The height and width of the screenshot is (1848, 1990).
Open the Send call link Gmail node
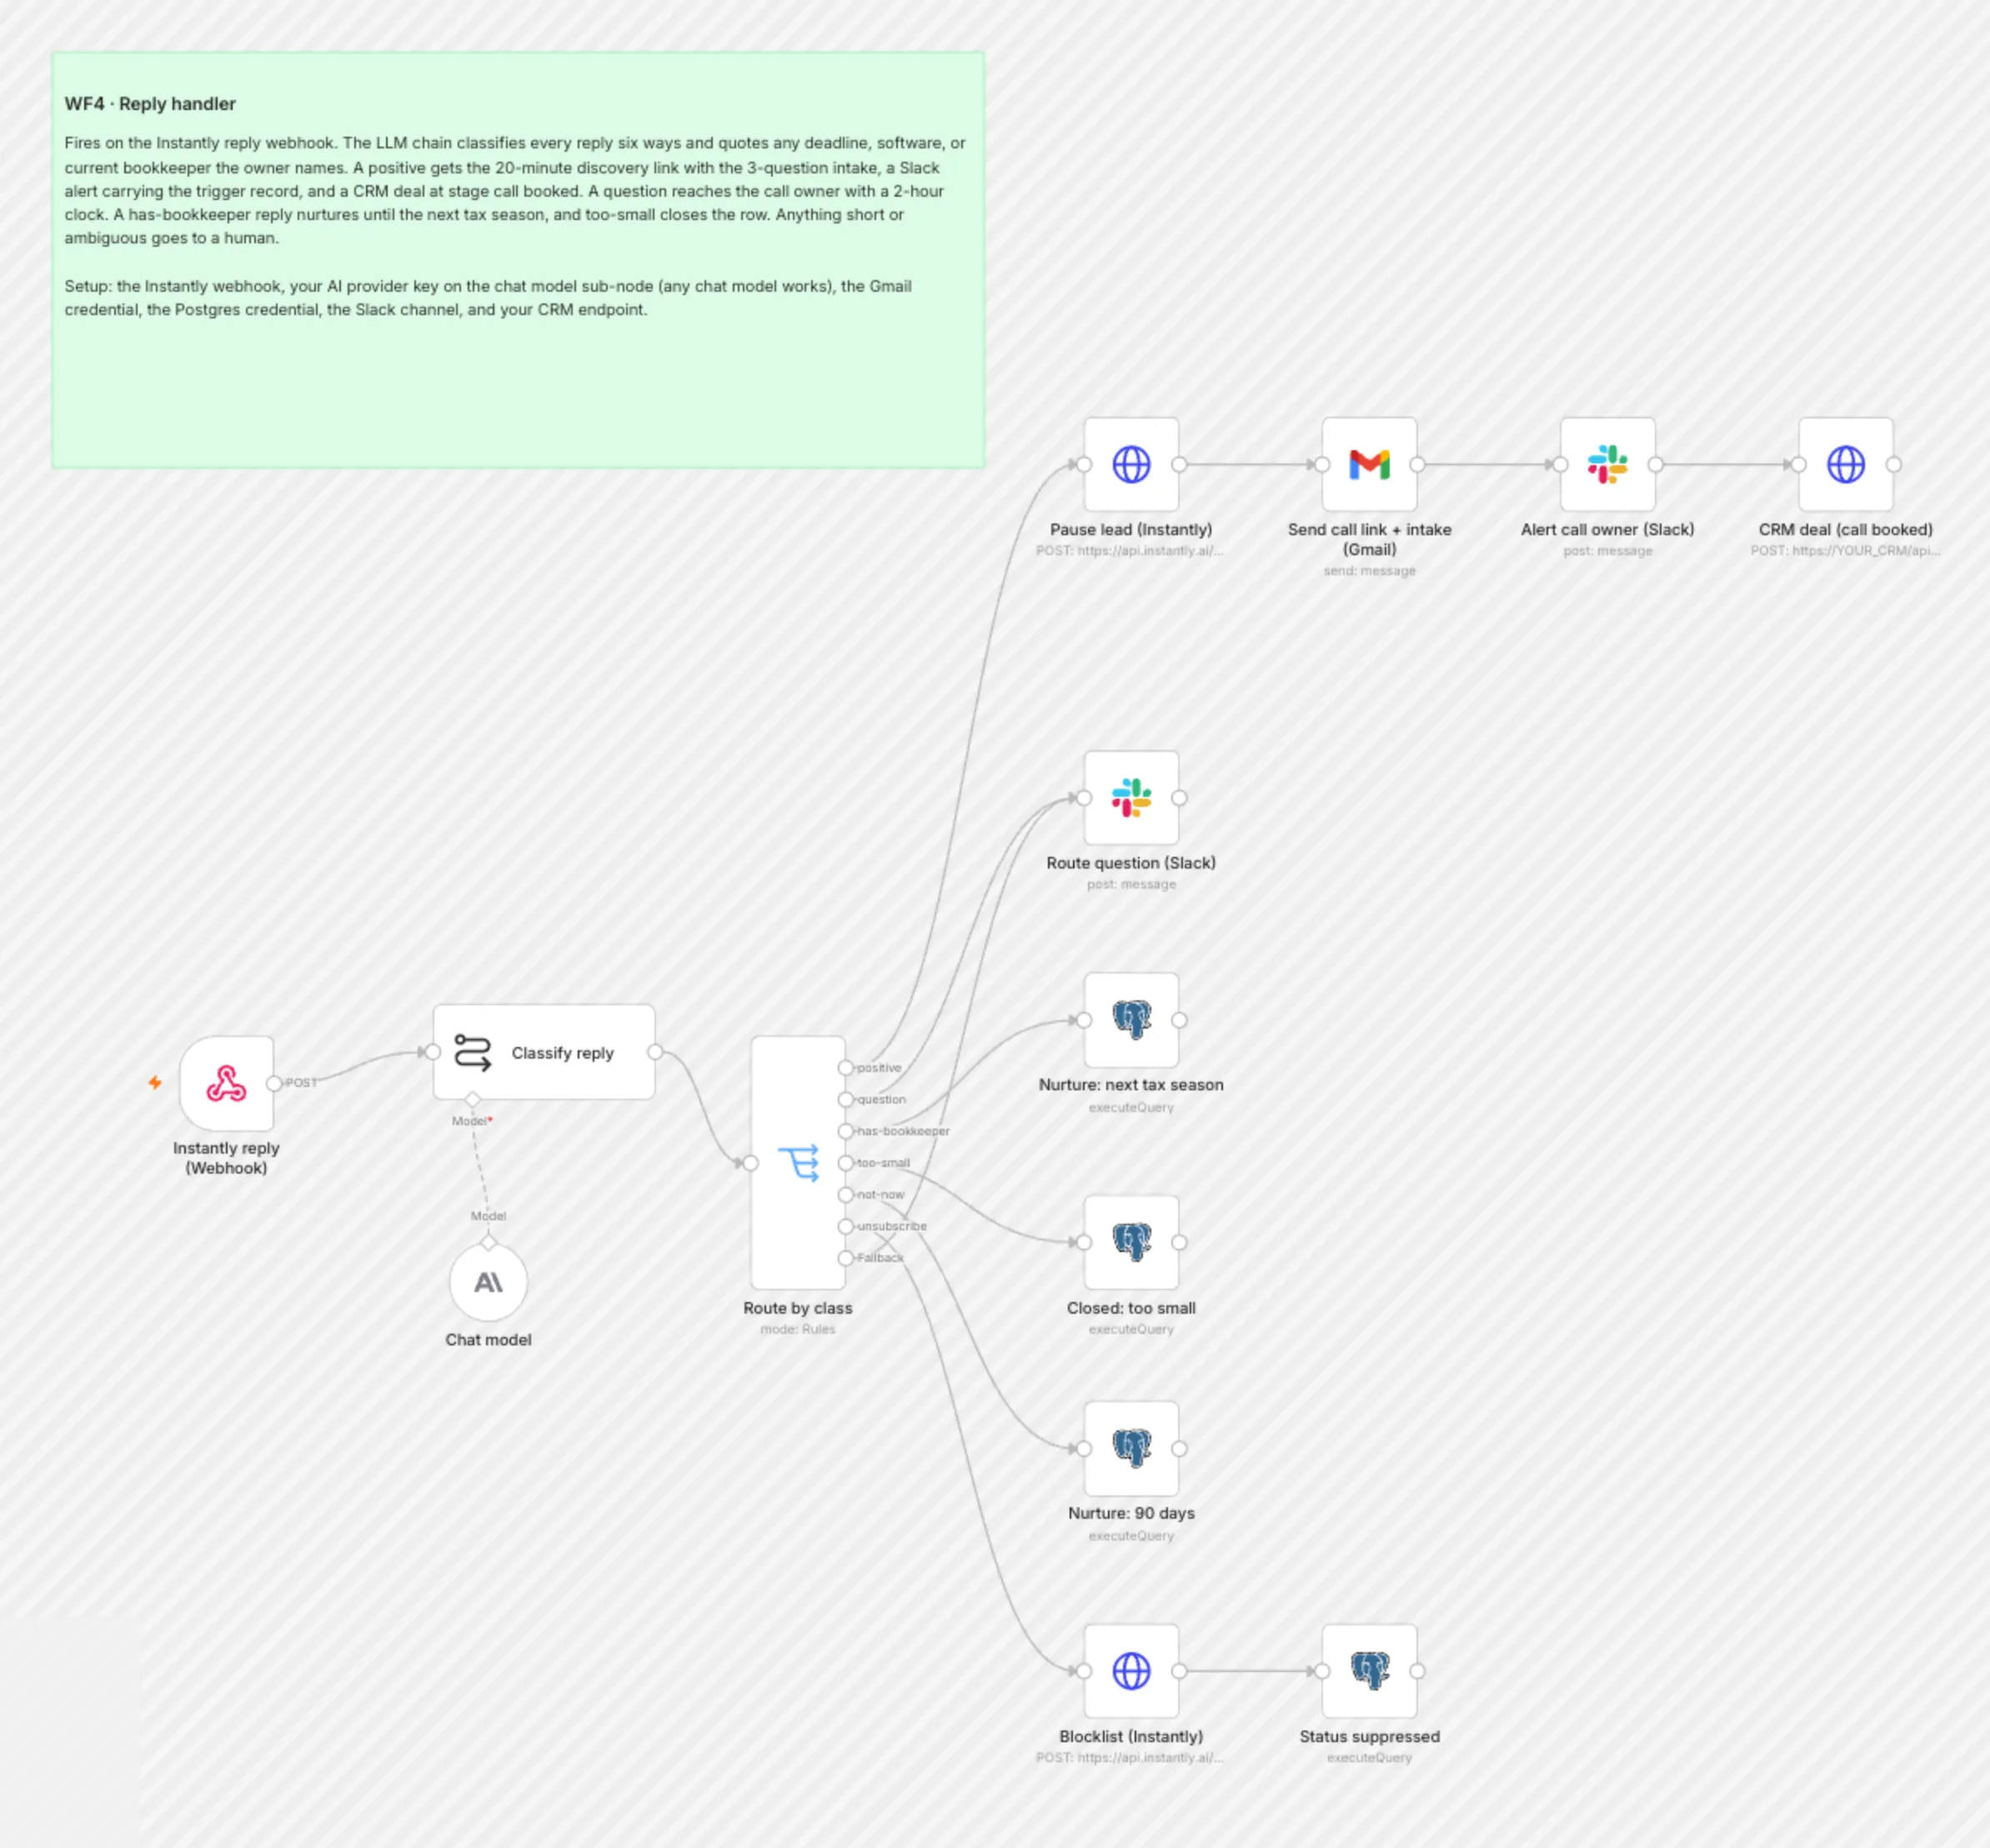(x=1369, y=464)
